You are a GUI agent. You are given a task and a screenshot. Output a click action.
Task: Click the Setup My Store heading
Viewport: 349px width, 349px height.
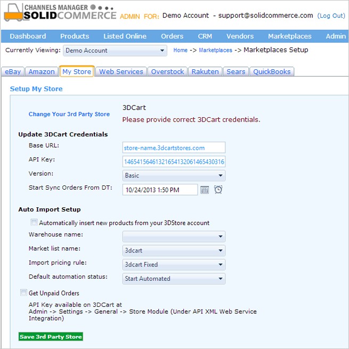tap(36, 89)
